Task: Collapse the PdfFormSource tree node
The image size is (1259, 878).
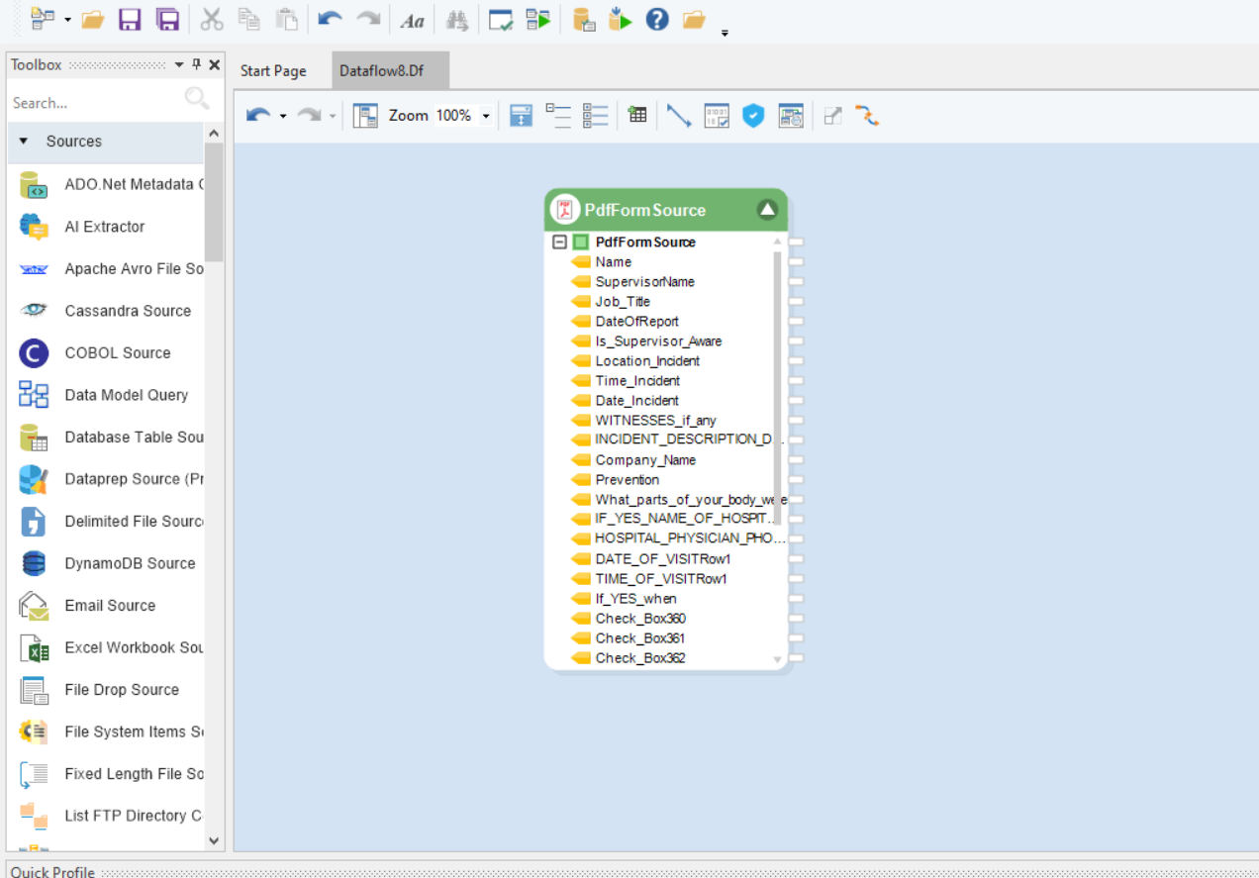Action: [x=559, y=242]
